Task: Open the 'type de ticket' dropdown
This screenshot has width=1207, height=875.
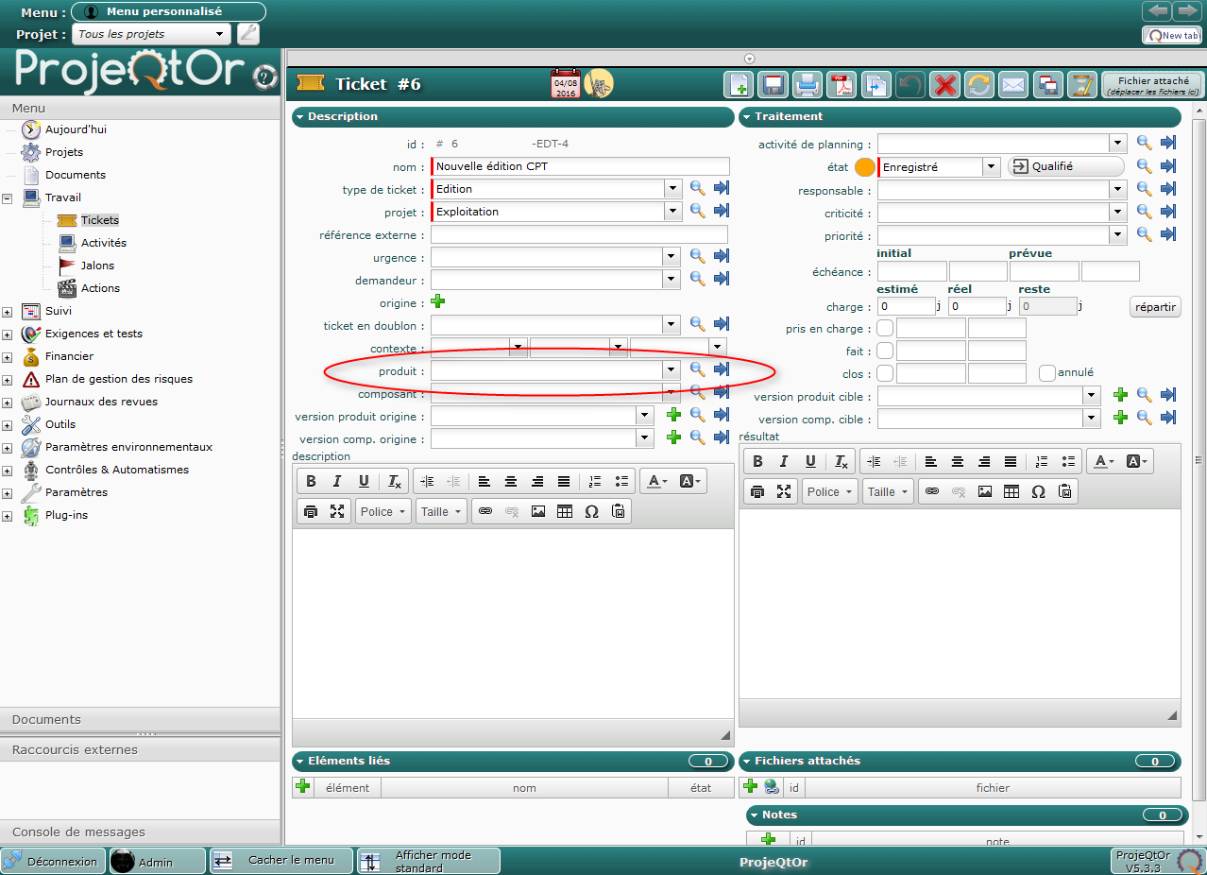Action: (672, 189)
